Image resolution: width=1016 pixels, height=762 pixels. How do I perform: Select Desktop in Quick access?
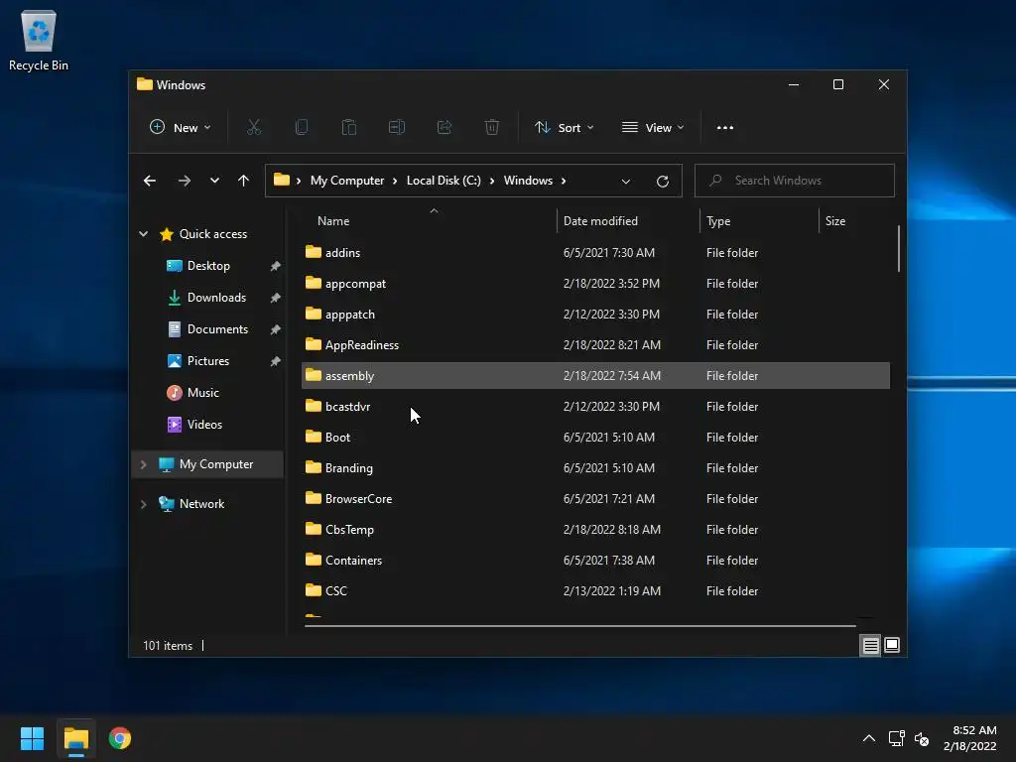(x=208, y=266)
